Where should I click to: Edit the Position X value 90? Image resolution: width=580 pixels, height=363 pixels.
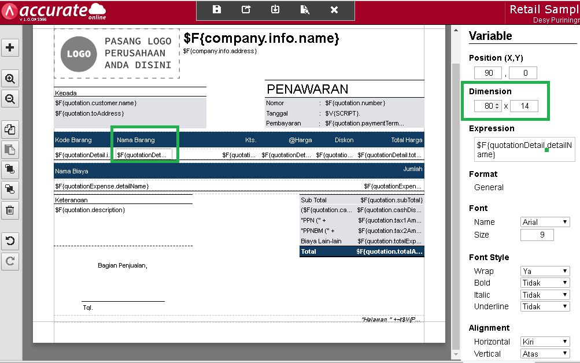tap(487, 72)
